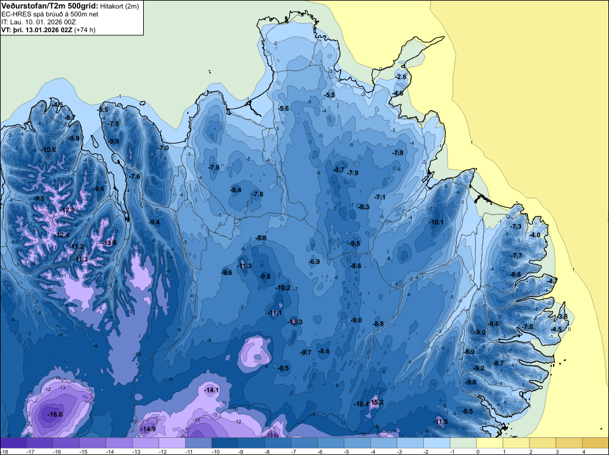Click the -8.3 temperature value

364,207
